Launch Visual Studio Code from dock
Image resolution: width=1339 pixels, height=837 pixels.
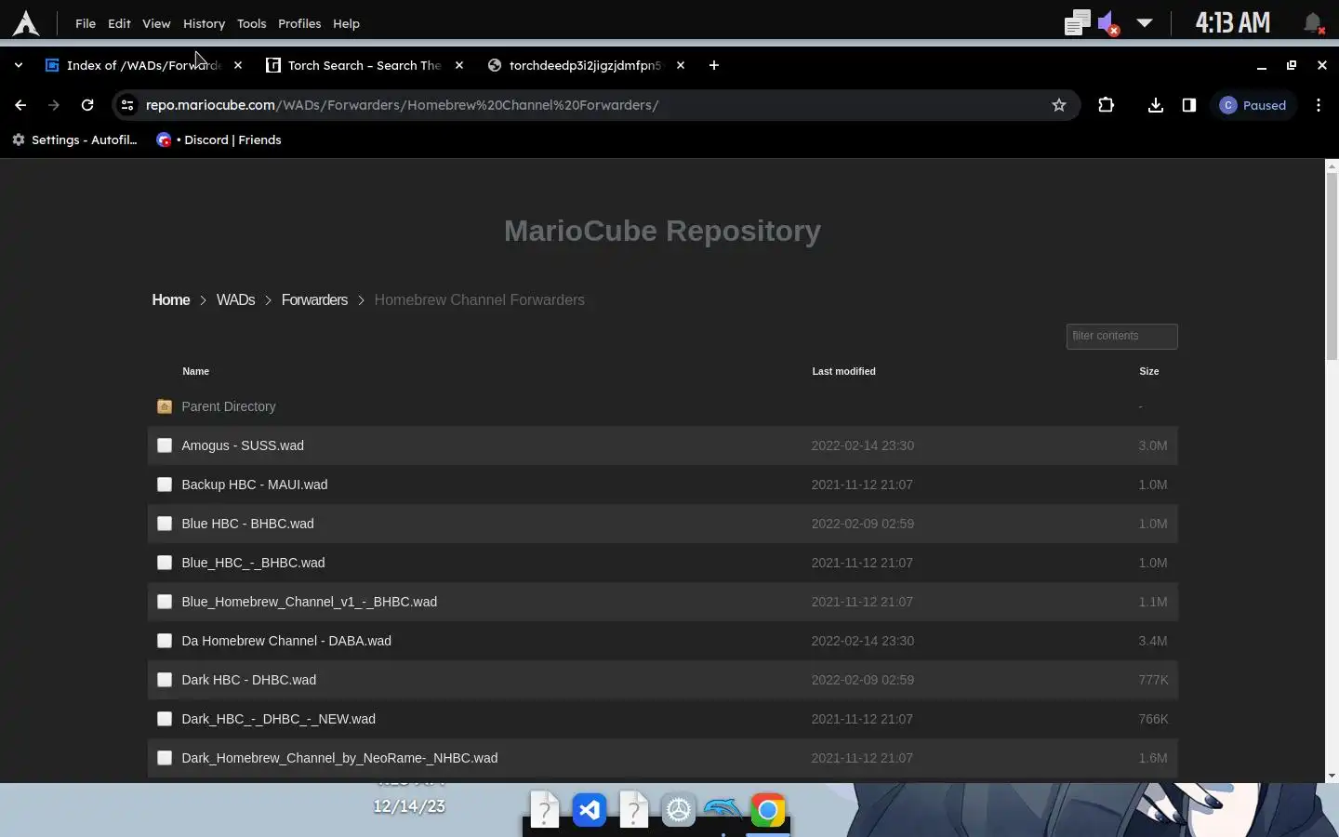(590, 811)
